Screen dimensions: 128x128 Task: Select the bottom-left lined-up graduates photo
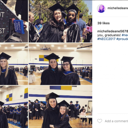coord(14,107)
